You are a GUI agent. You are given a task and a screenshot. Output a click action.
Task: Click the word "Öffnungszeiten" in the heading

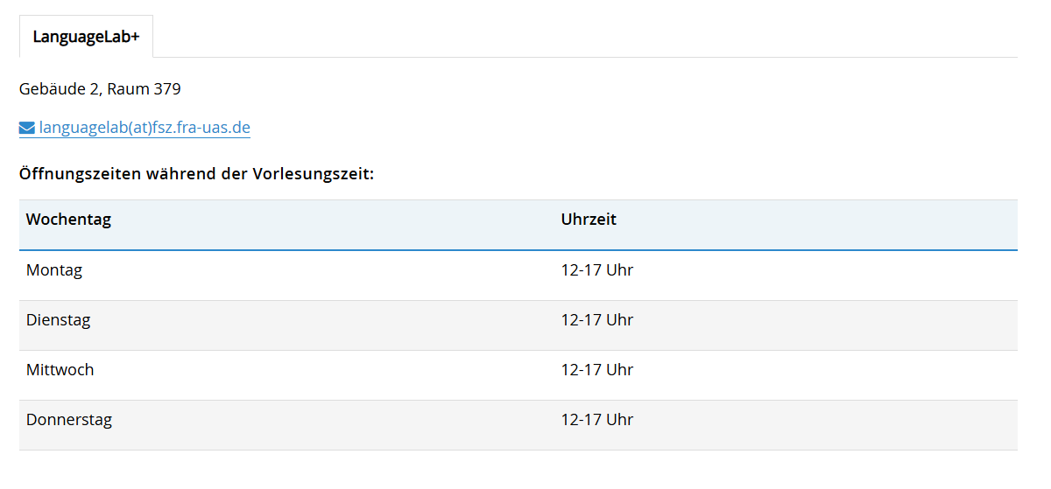[x=73, y=173]
